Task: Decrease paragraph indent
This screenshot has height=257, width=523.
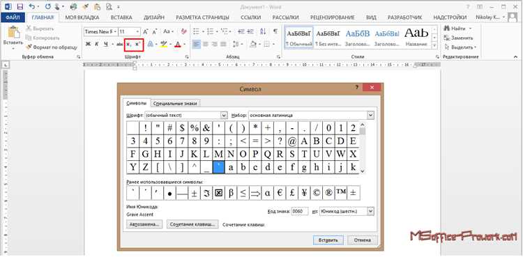Action: tap(241, 31)
